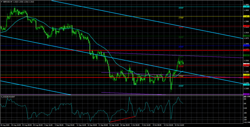Image resolution: width=250 pixels, height=127 pixels.
Task: Click the 1.3685 price scale tick
Action: point(246,4)
